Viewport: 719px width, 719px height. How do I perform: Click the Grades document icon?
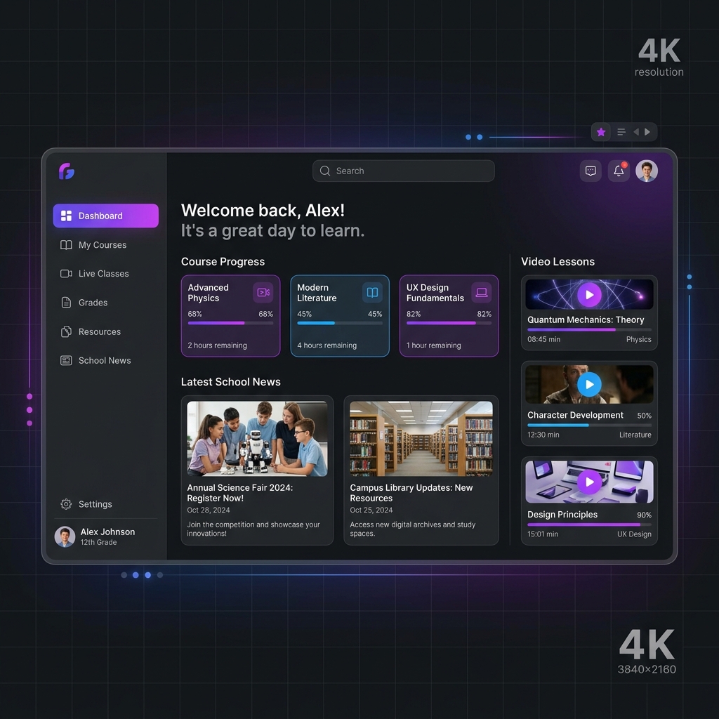point(66,303)
